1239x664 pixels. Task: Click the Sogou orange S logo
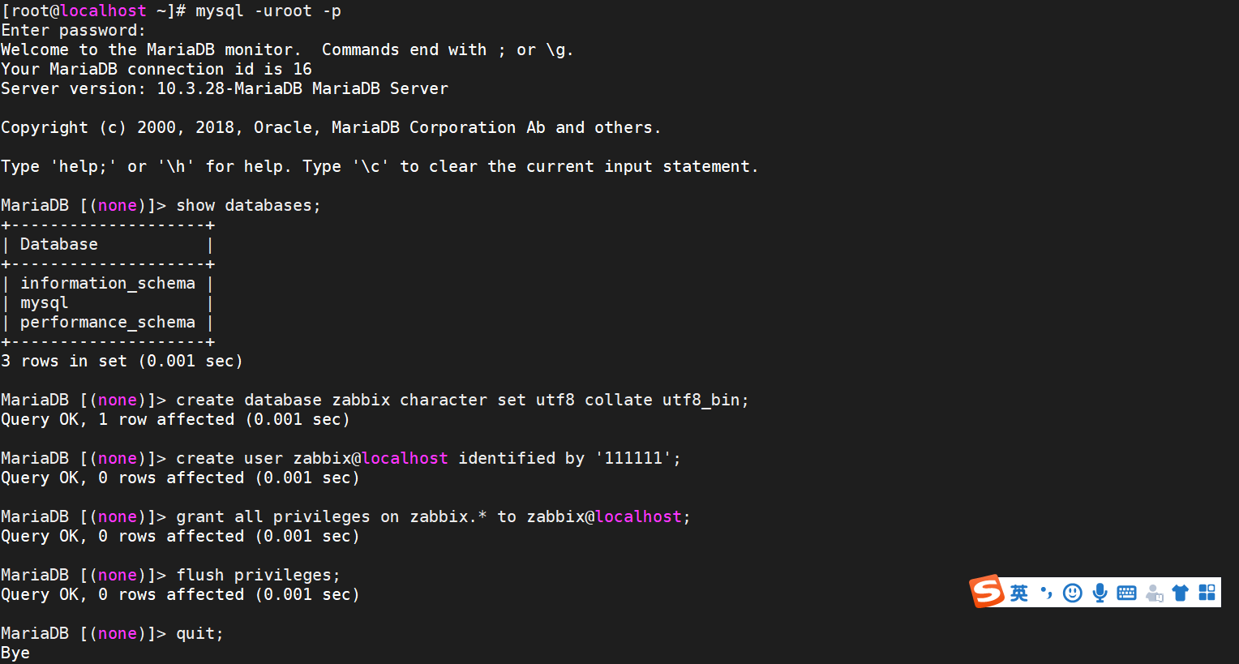(x=987, y=592)
